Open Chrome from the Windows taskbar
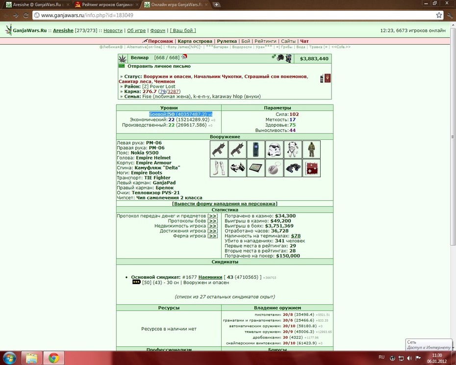The height and width of the screenshot is (365, 456). tap(54, 358)
